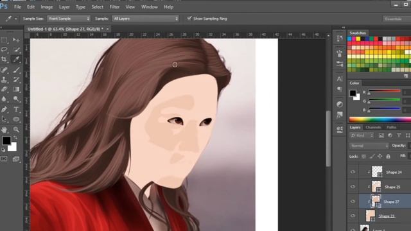Select the Eraser tool
This screenshot has height=231, width=411.
point(4,89)
